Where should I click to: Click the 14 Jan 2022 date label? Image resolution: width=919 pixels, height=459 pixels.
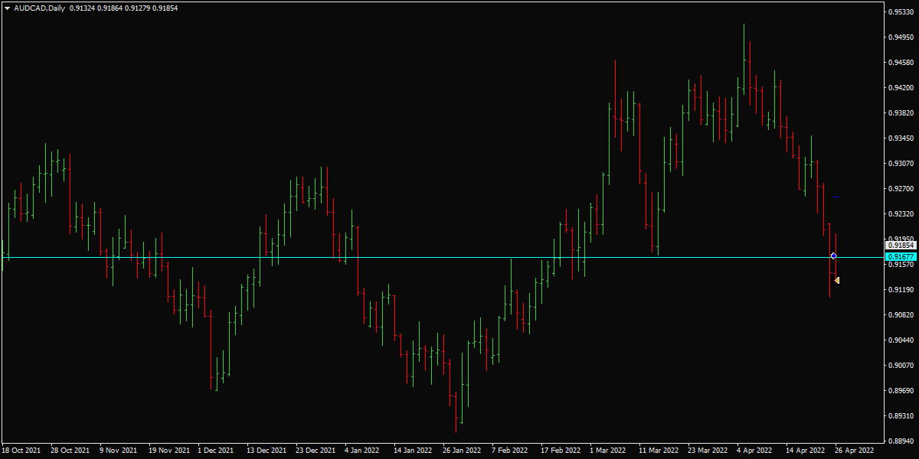pyautogui.click(x=413, y=451)
